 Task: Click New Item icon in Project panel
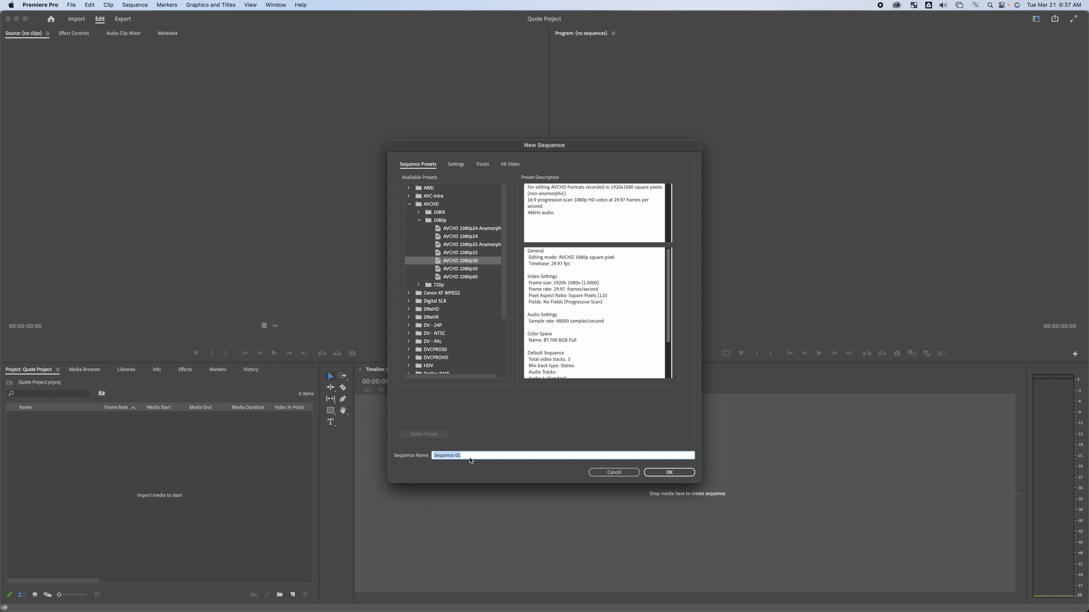click(x=293, y=594)
